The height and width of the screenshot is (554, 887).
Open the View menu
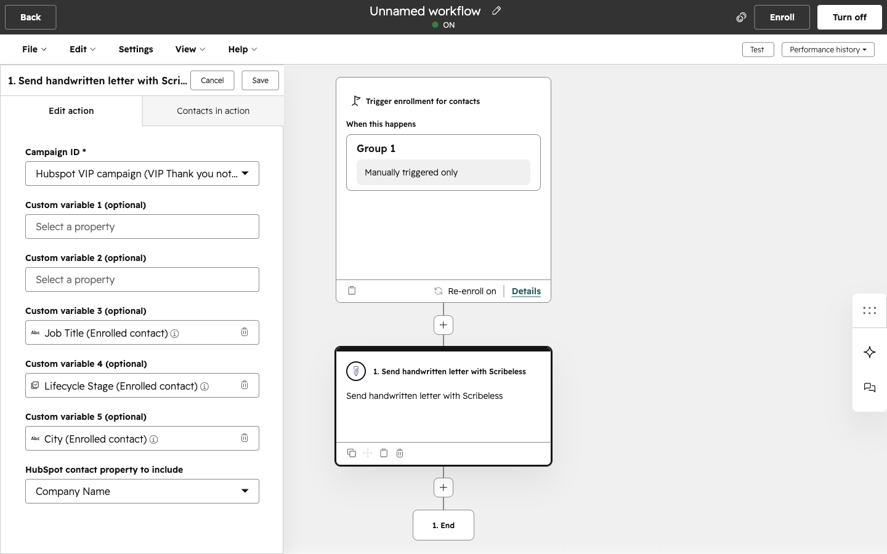coord(190,49)
